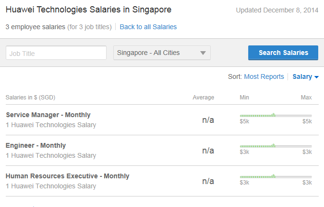
Task: Open the Singapore - All Cities dropdown
Action: (162, 53)
